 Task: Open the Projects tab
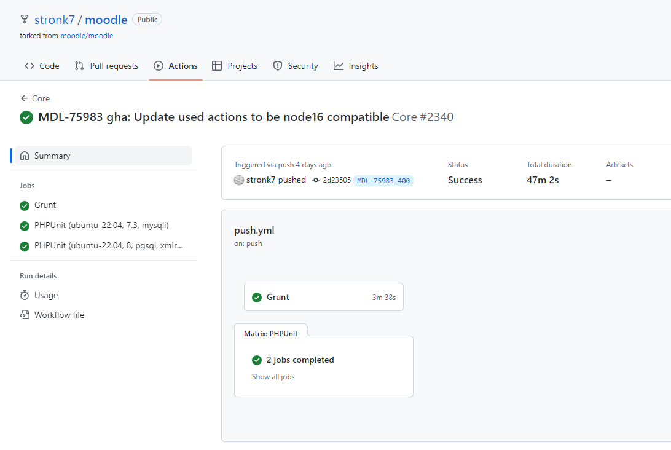click(235, 66)
